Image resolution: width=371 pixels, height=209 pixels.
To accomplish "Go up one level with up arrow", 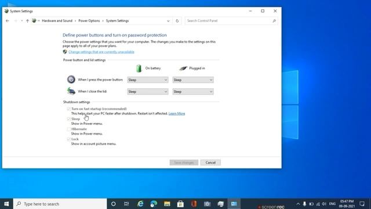I will click(x=27, y=21).
